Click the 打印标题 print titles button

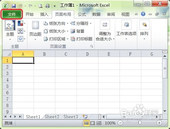point(82,39)
